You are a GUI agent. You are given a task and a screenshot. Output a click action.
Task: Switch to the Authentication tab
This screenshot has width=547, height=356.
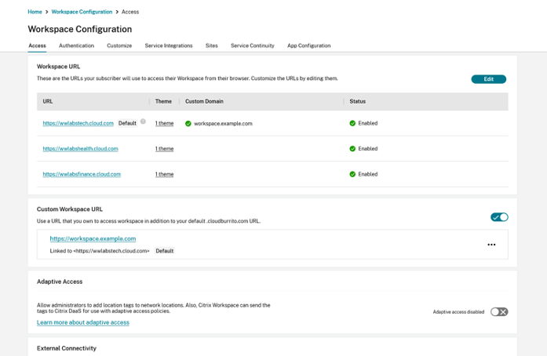click(x=76, y=45)
